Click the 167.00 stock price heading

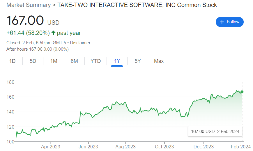click(25, 21)
